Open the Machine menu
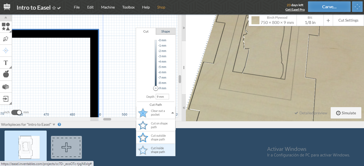This screenshot has width=364, height=166. pos(108,7)
